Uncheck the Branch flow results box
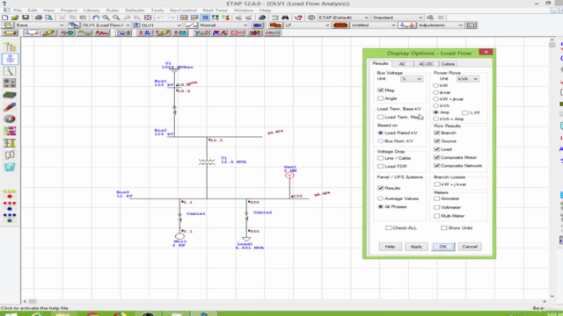 [x=437, y=133]
